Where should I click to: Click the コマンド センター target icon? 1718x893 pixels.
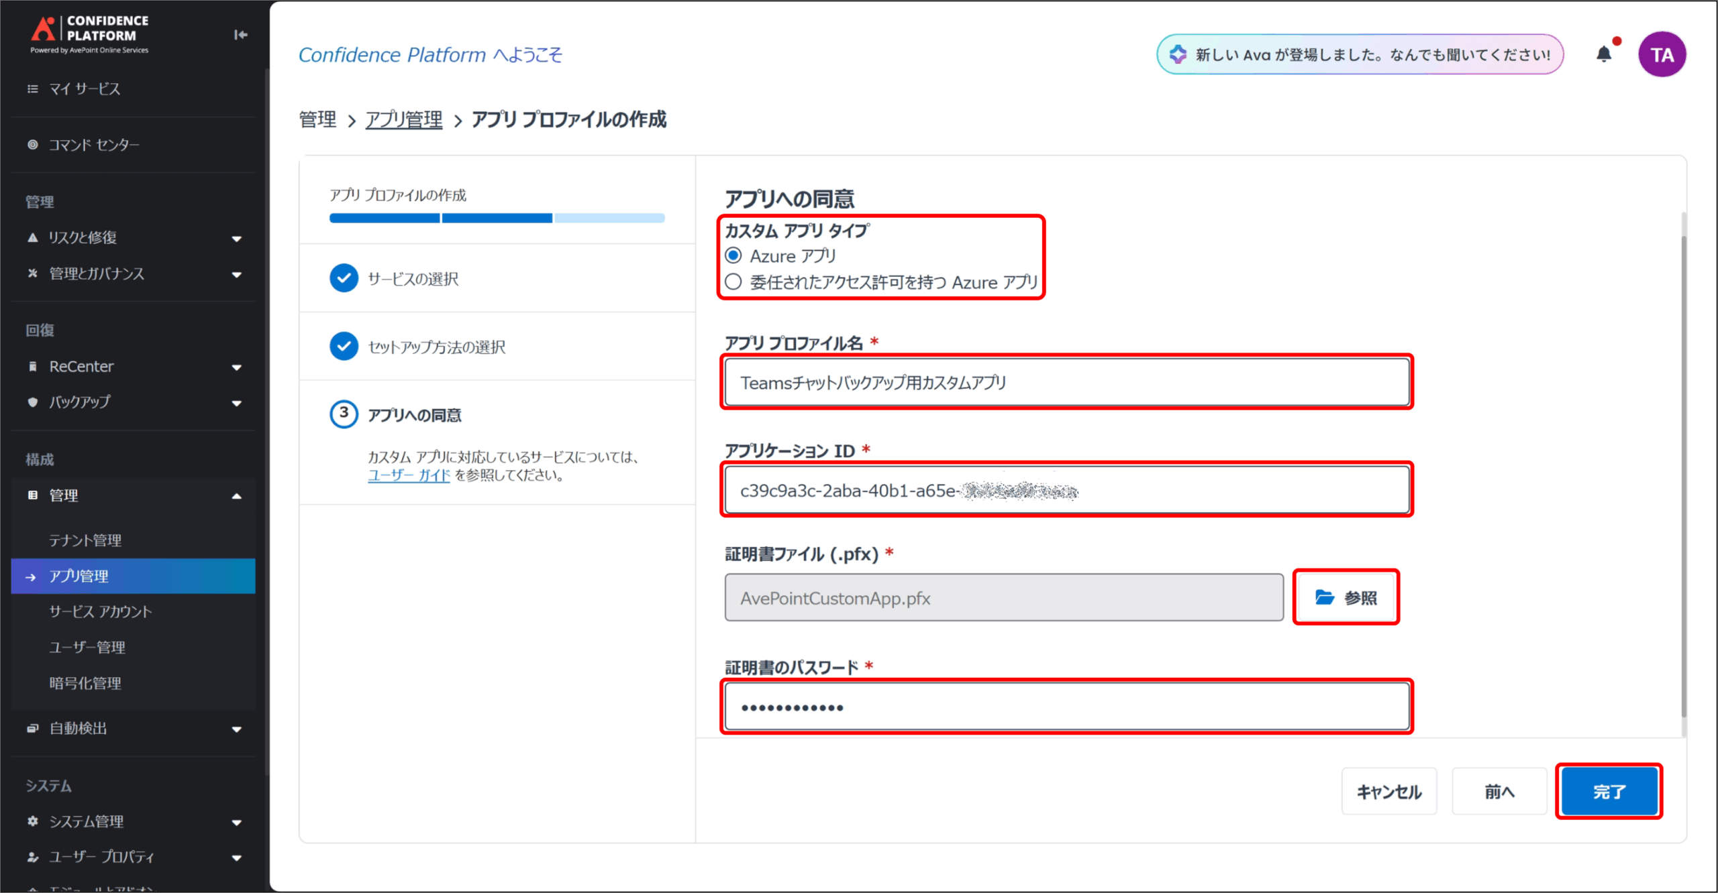point(32,145)
